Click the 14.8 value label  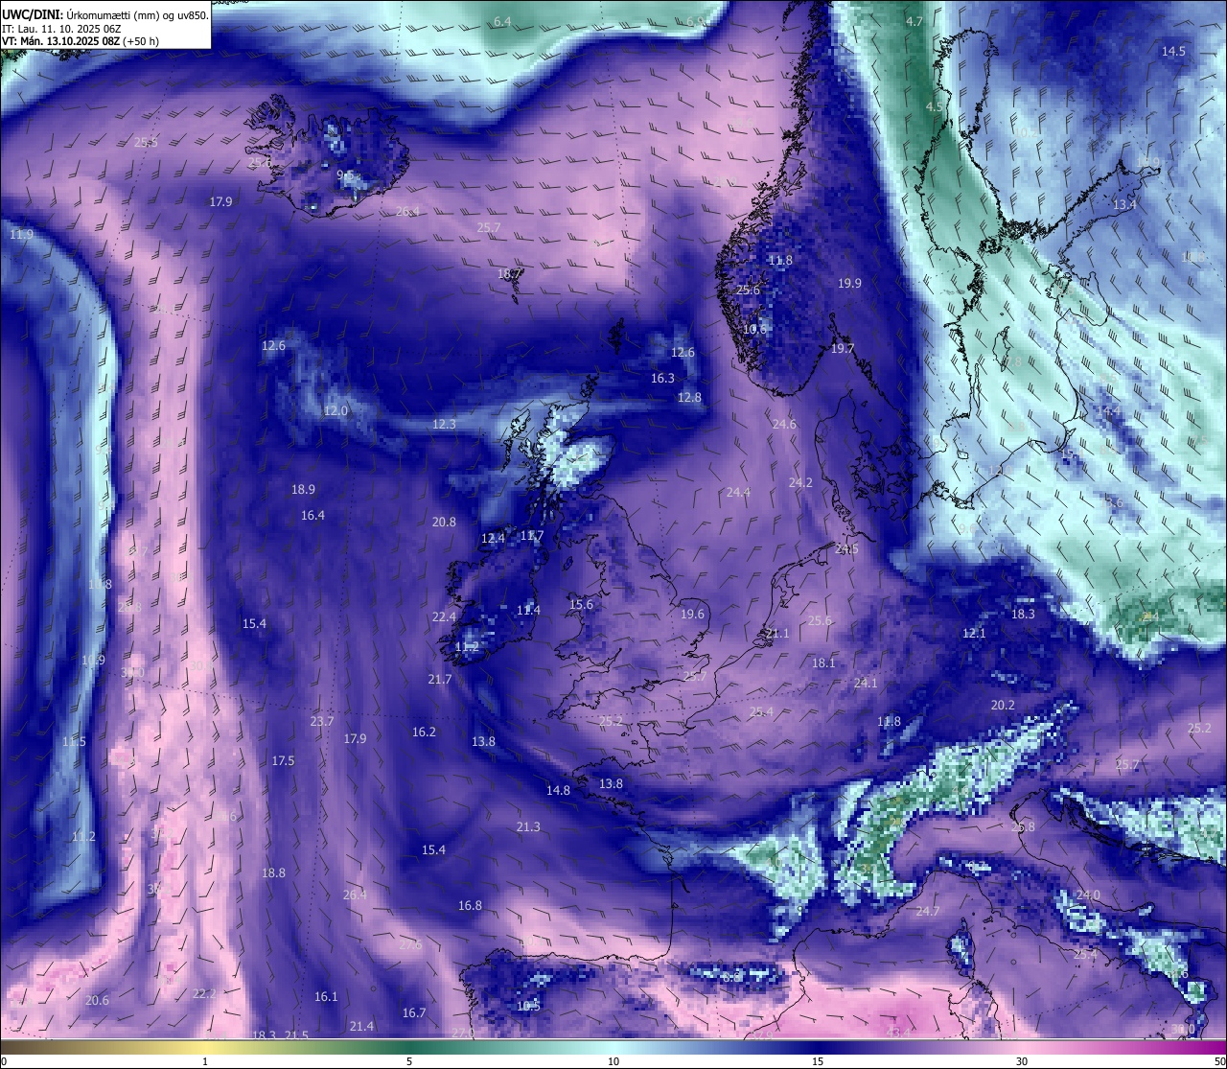[558, 790]
